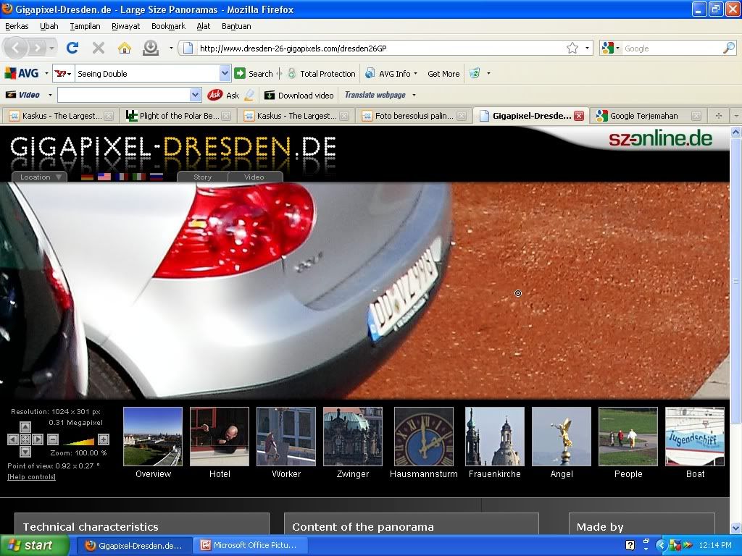Switch site language with the US flag
This screenshot has width=742, height=556.
(104, 177)
